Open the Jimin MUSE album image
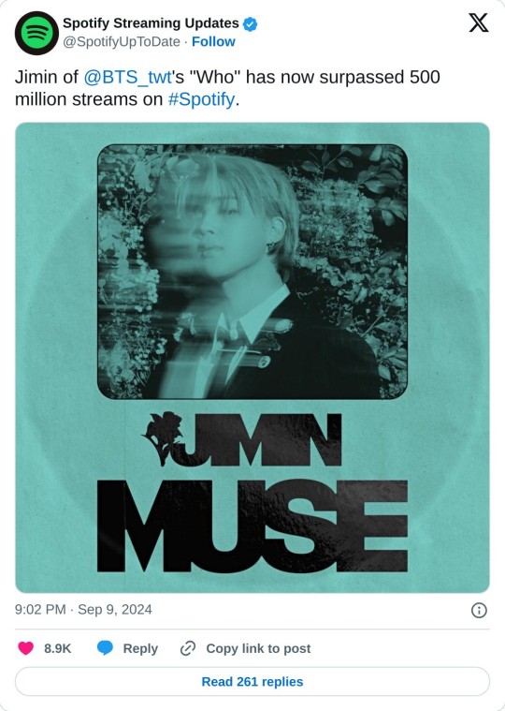The height and width of the screenshot is (711, 505). (x=252, y=357)
